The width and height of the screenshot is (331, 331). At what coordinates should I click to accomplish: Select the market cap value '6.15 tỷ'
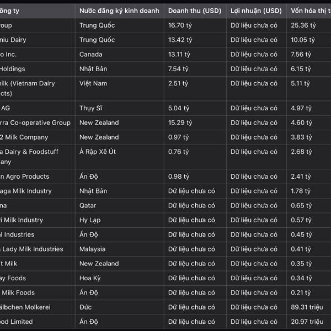[301, 69]
